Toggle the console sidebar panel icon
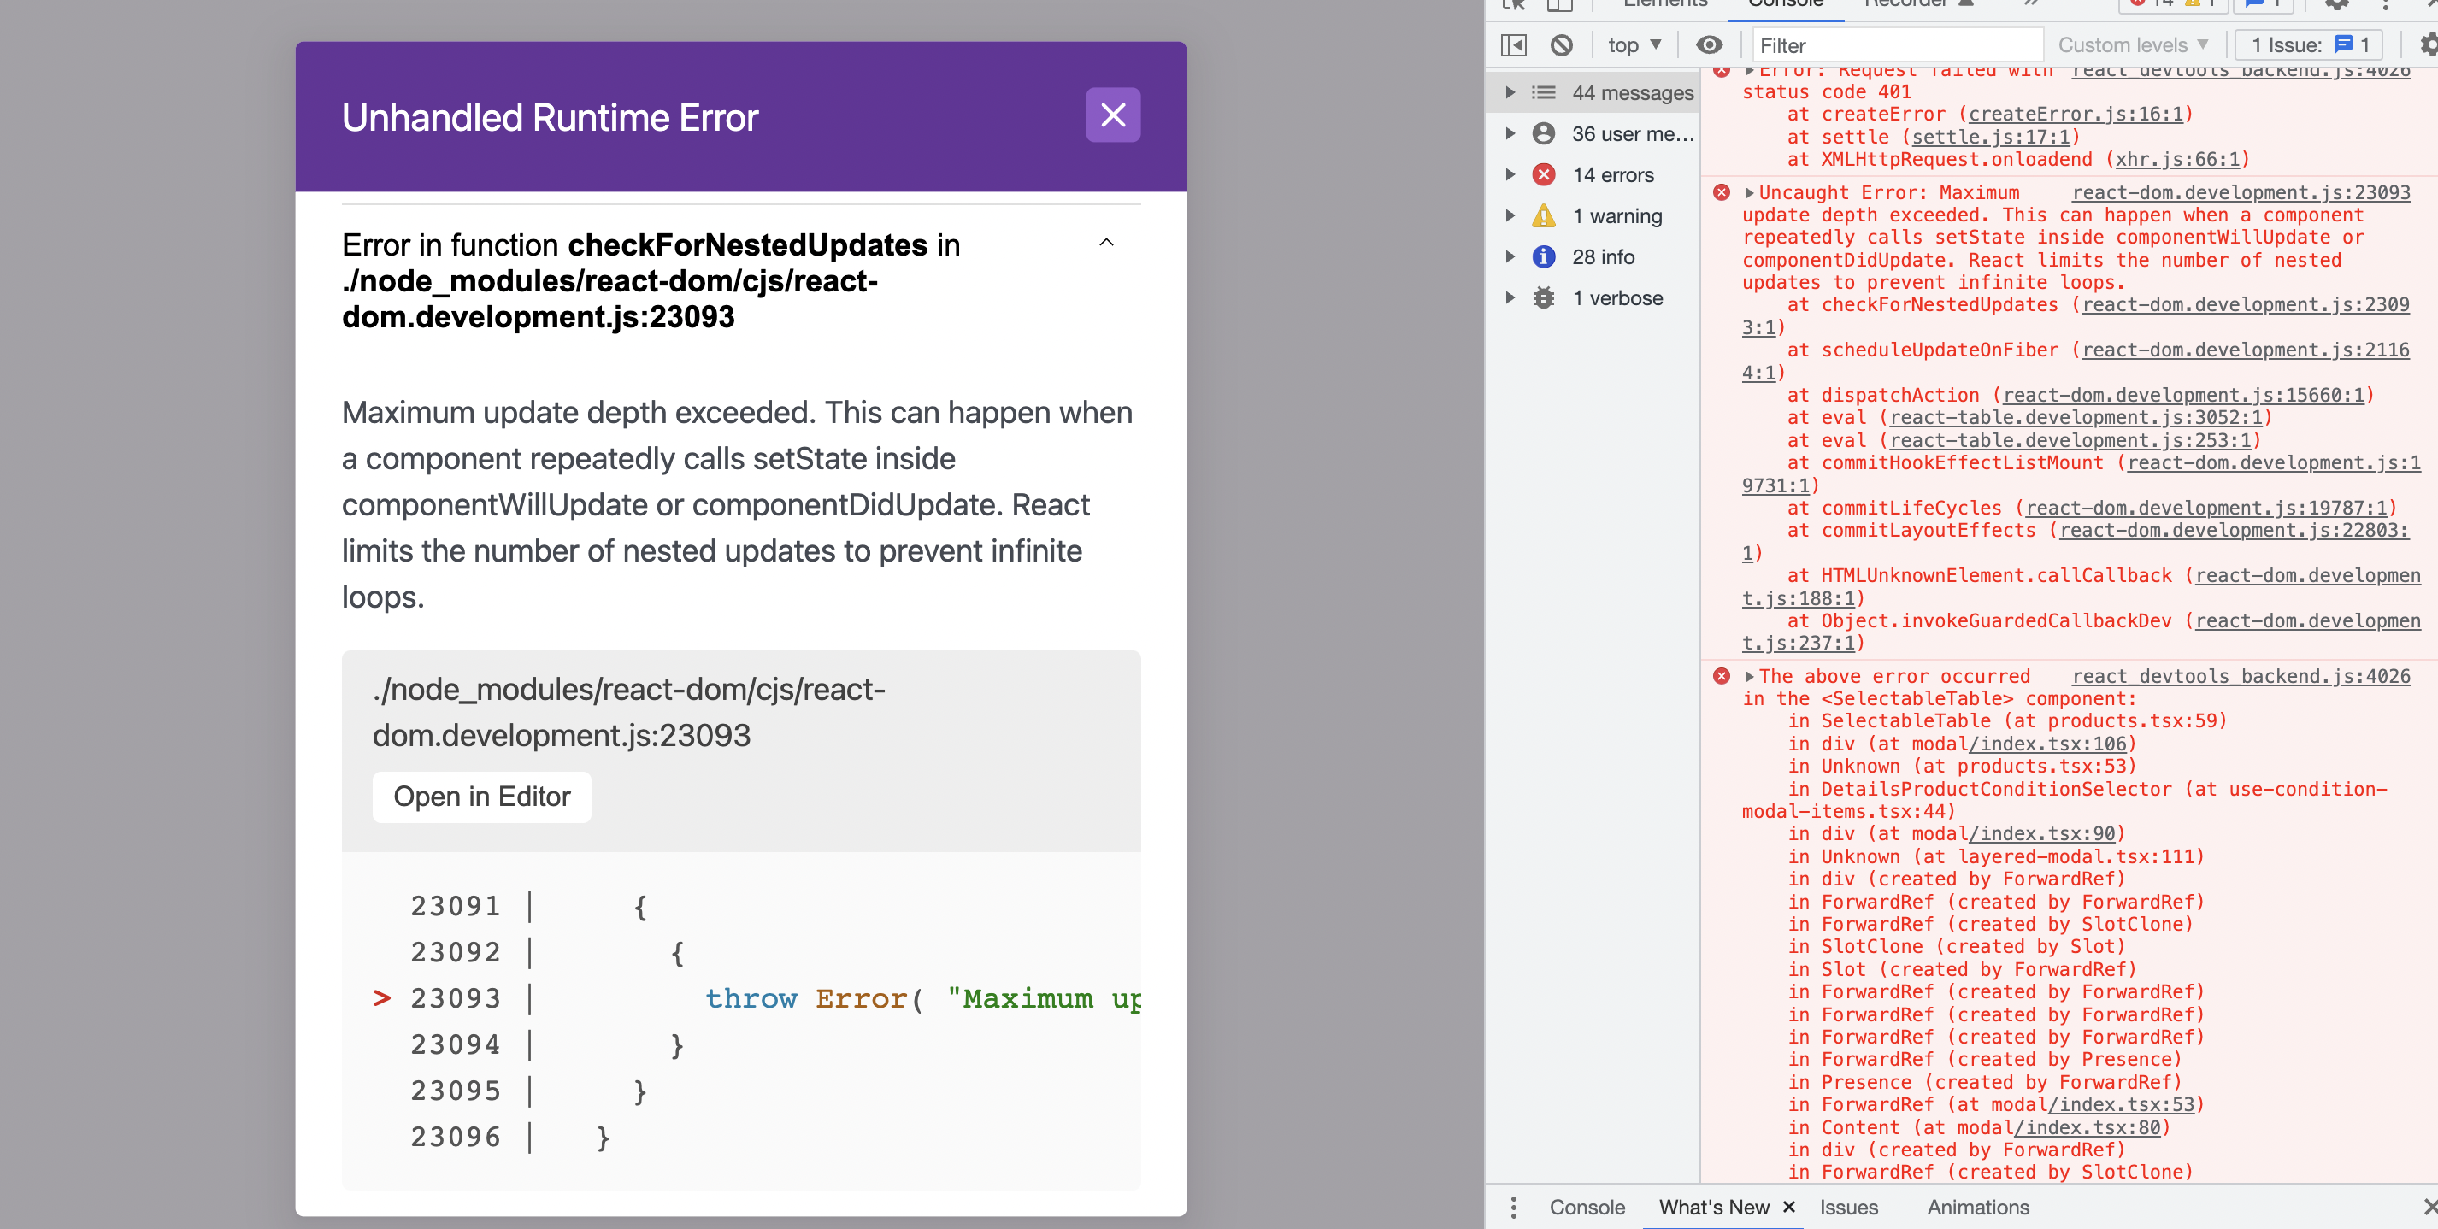The image size is (2438, 1229). (x=1513, y=44)
